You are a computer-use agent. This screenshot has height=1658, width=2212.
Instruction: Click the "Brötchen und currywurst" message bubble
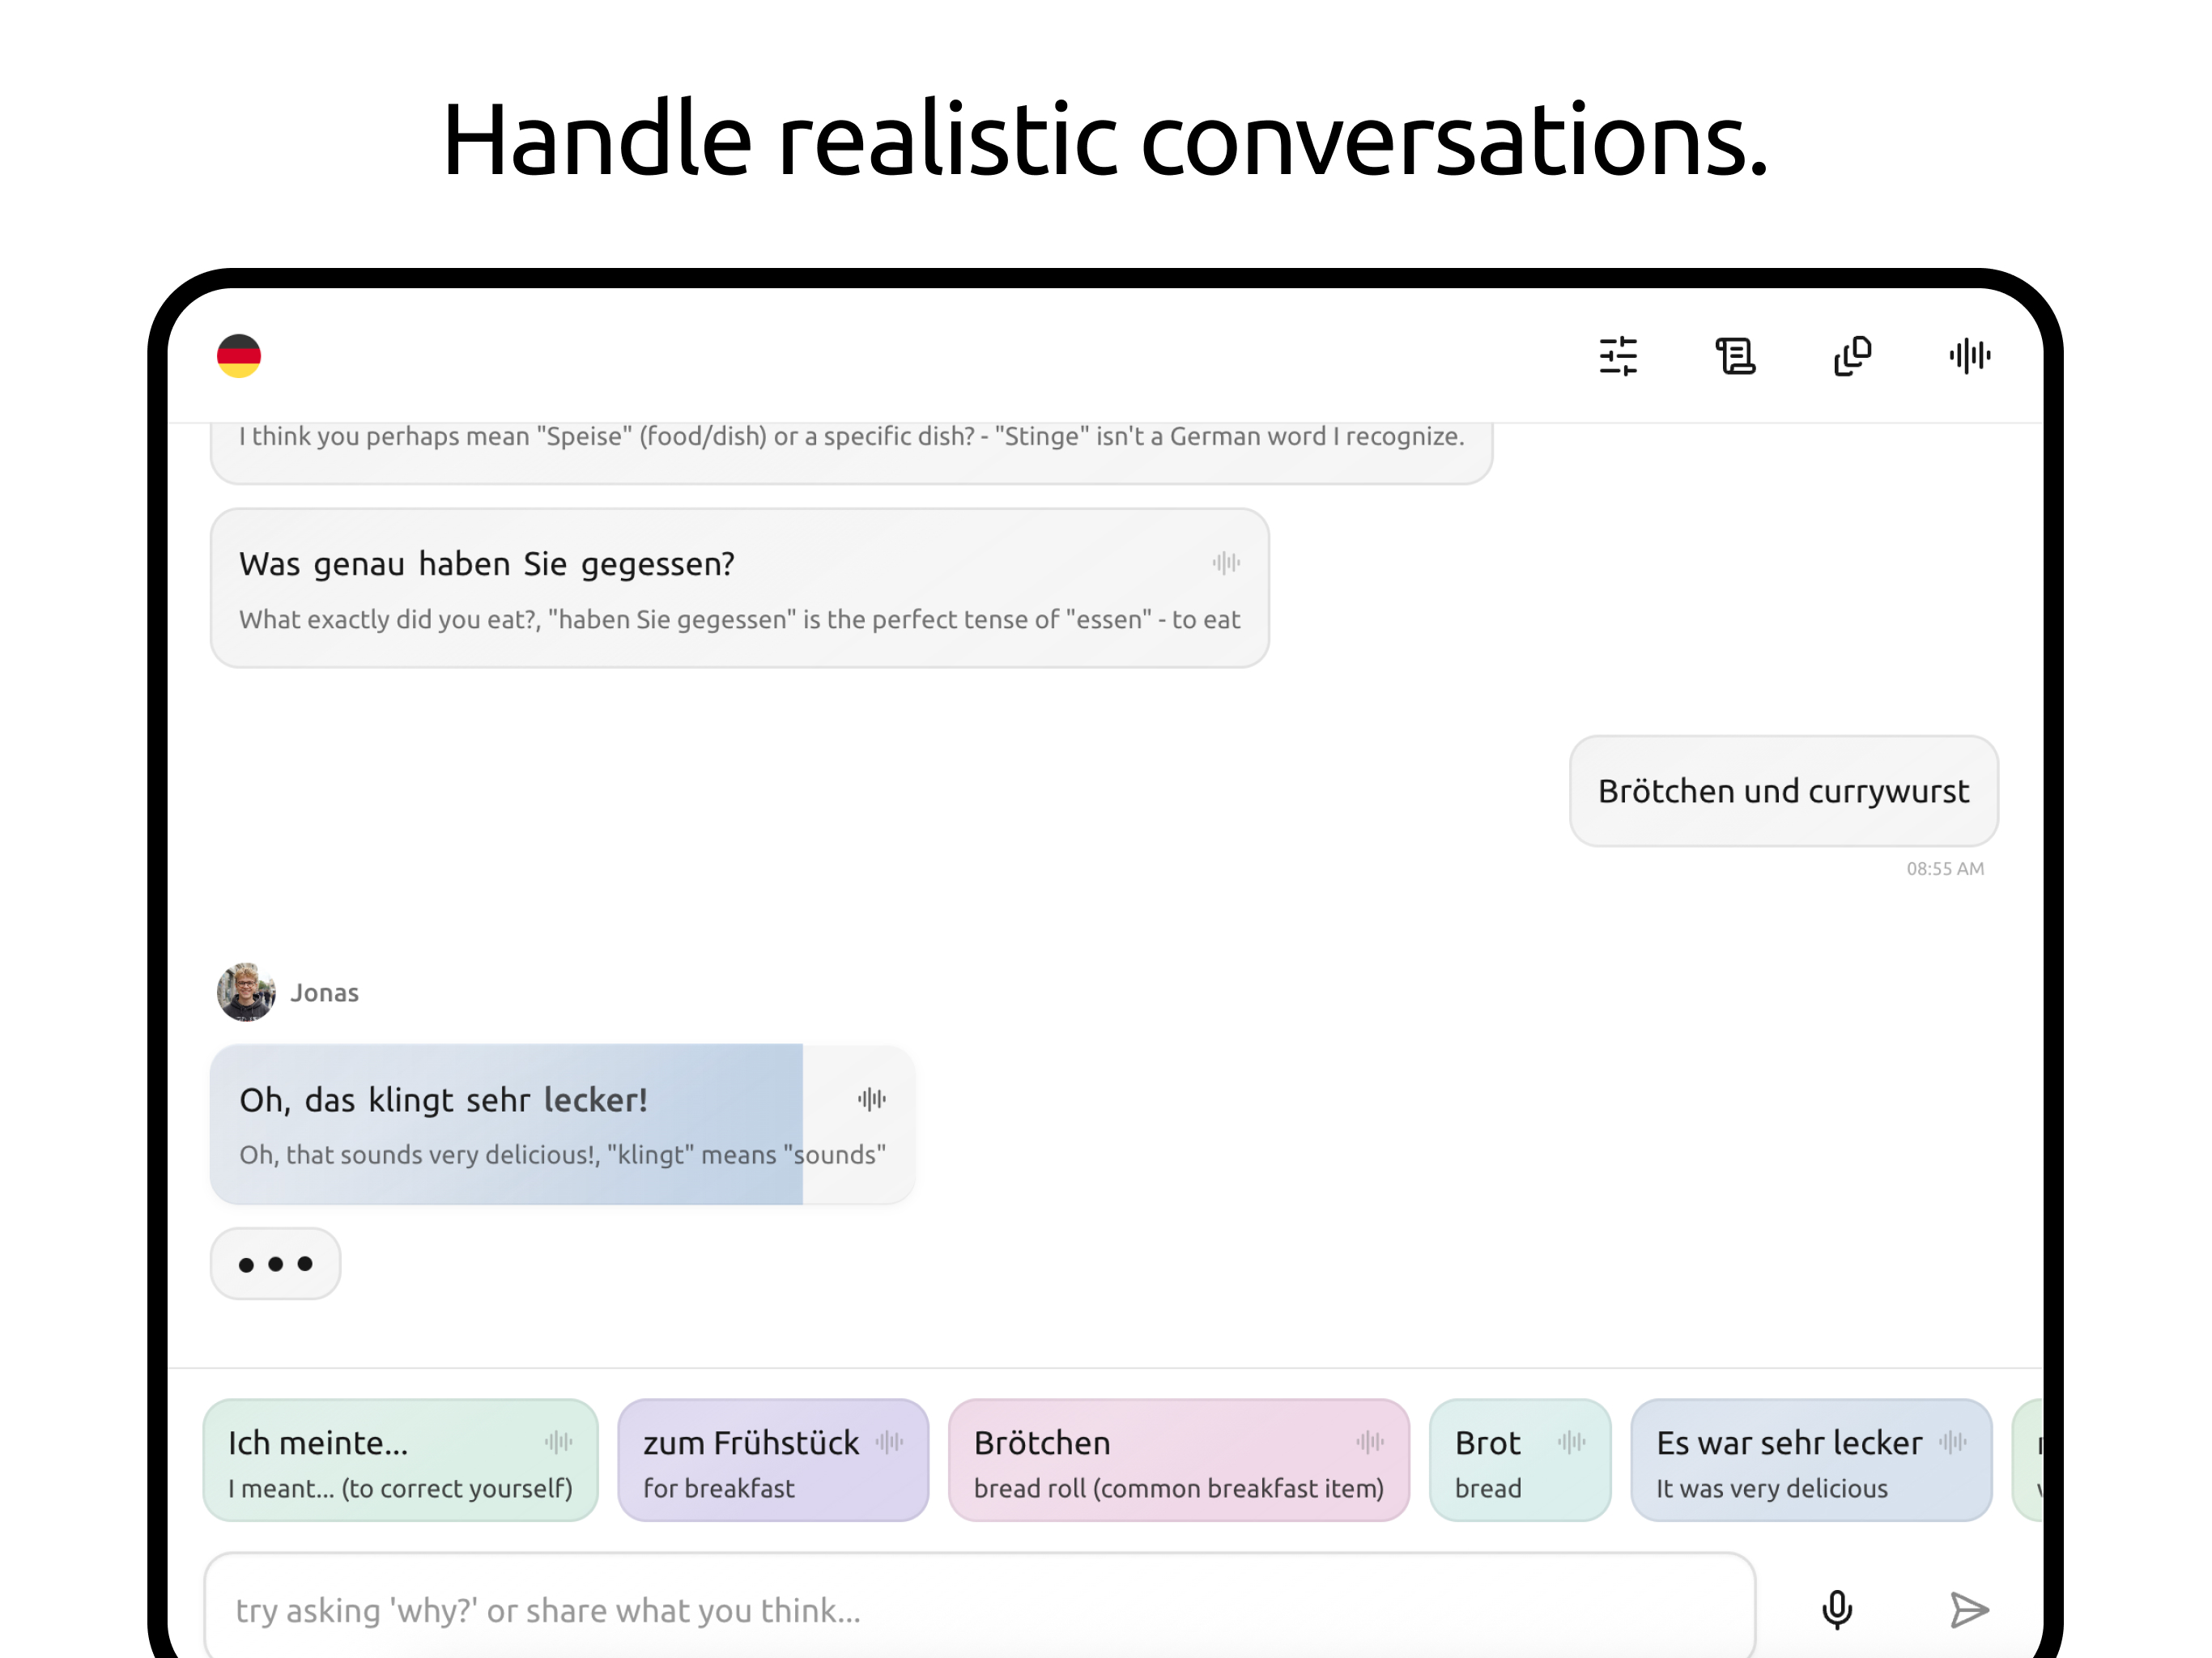(x=1784, y=791)
